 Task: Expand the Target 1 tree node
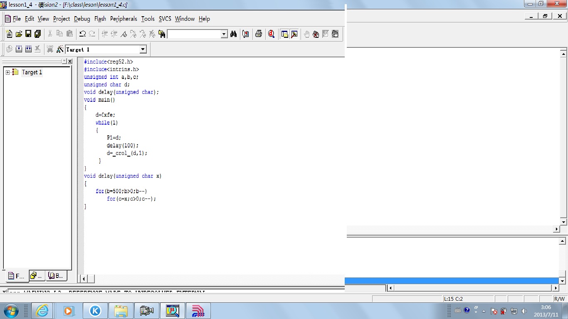pyautogui.click(x=7, y=72)
